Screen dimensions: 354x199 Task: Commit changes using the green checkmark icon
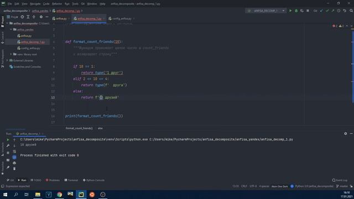pyautogui.click(x=327, y=11)
